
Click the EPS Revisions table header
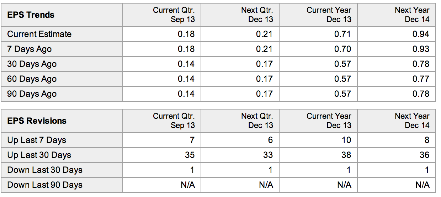coord(37,121)
